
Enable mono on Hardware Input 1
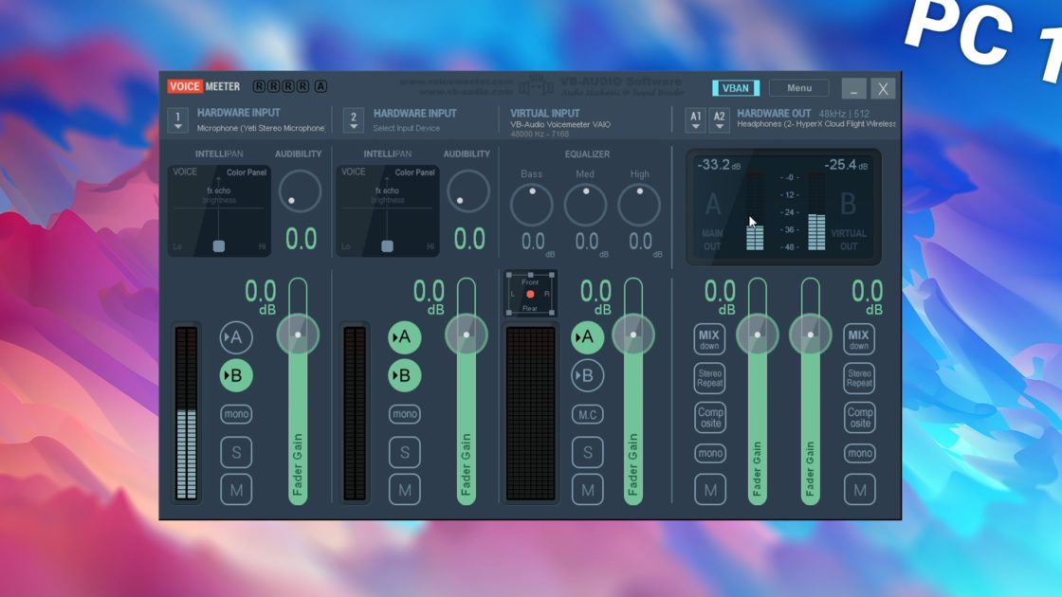[236, 413]
